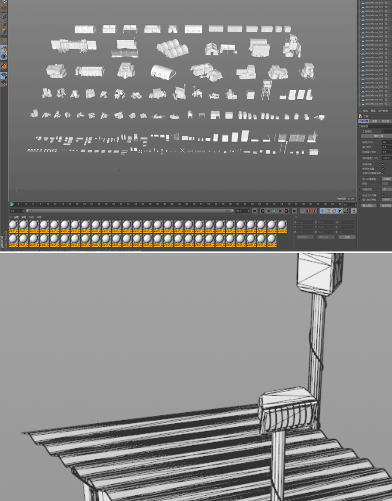The width and height of the screenshot is (392, 501).
Task: Expand the 视图修剪 disclosure triangle
Action: [360, 189]
